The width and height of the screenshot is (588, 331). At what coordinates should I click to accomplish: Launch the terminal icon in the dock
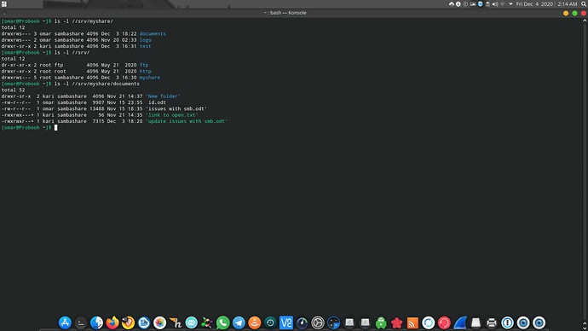tap(81, 322)
